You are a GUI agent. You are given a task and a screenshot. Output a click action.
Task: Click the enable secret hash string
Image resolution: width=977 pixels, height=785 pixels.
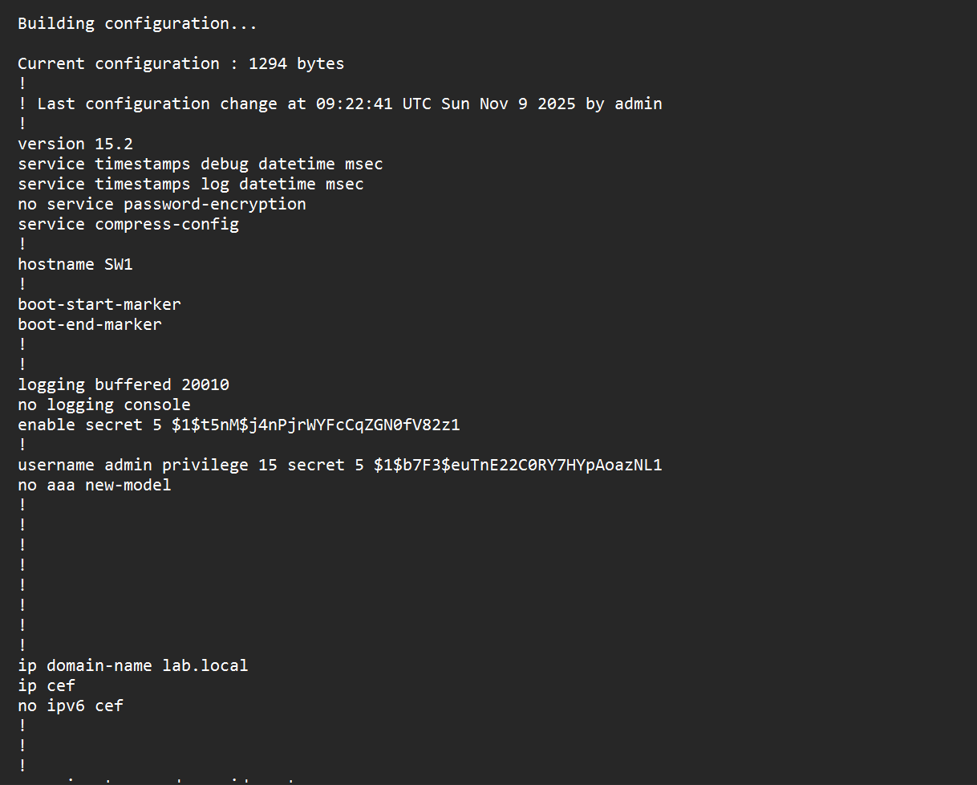coord(315,425)
